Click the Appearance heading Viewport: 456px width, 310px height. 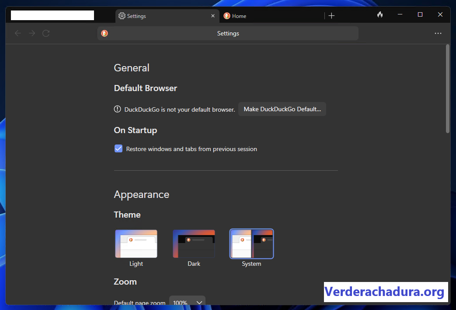point(141,194)
